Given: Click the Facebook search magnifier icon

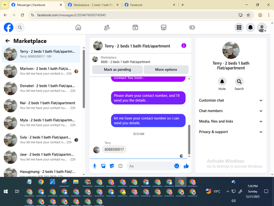Looking at the screenshot, I should [x=20, y=27].
